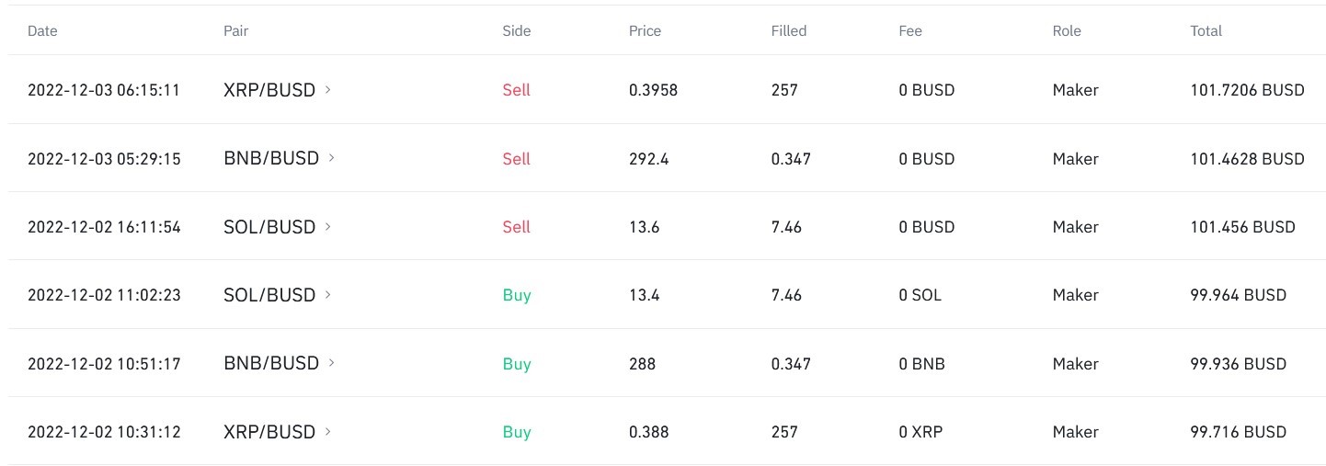Click arrow beside SOL/BUSD buy order
This screenshot has width=1326, height=466.
[x=329, y=295]
